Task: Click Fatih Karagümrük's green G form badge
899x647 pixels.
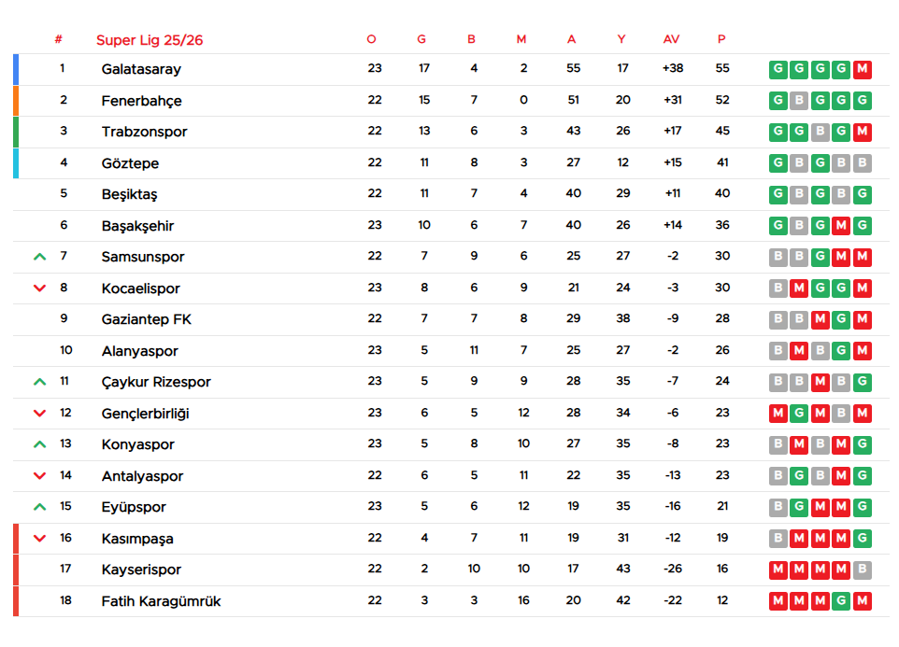Action: (841, 601)
